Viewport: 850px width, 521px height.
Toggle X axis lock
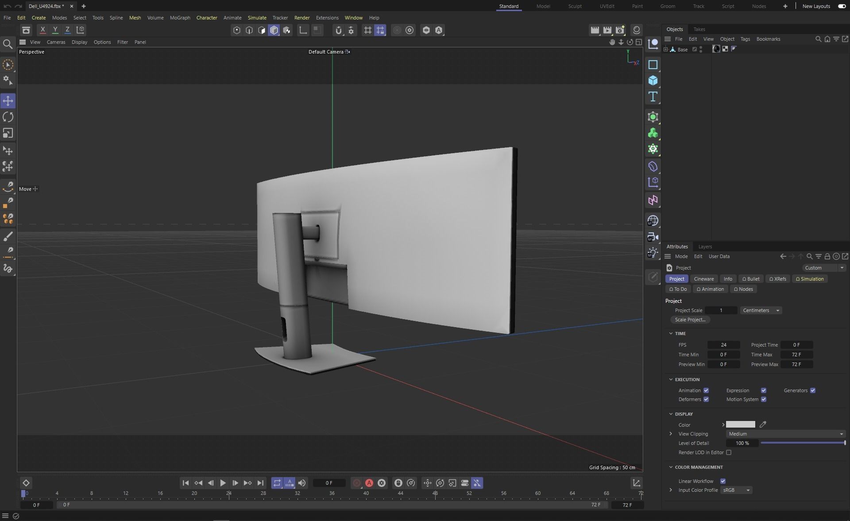click(x=42, y=30)
